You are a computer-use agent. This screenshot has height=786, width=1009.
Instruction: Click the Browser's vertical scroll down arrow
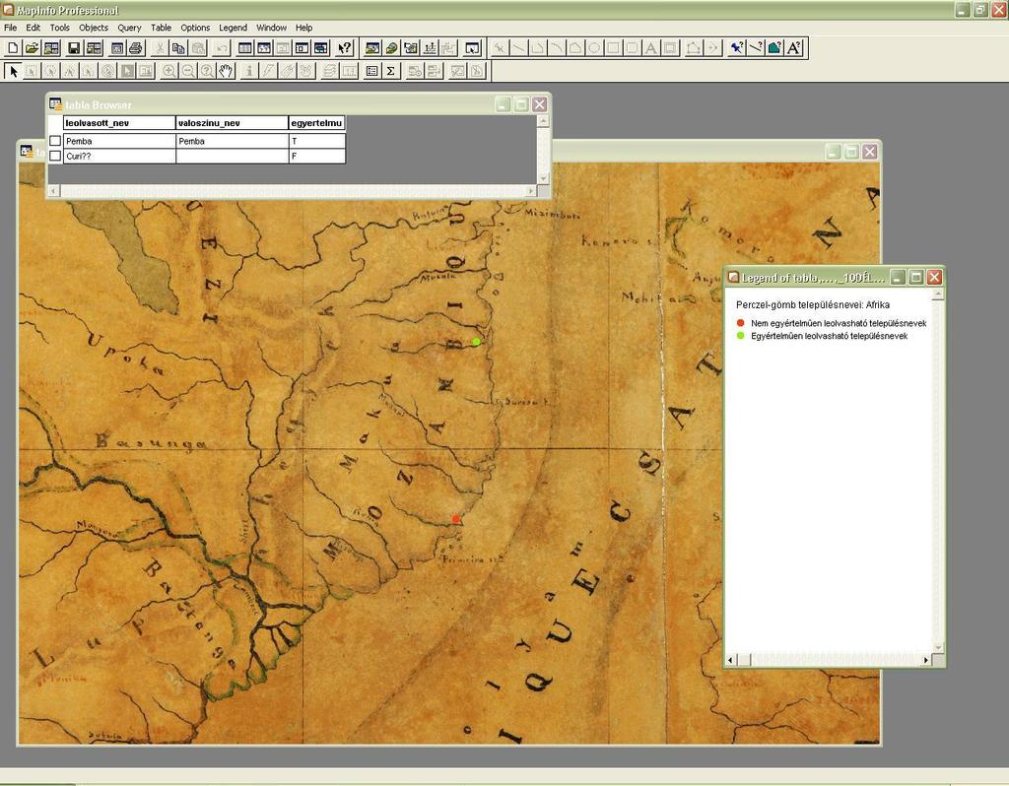pyautogui.click(x=544, y=178)
